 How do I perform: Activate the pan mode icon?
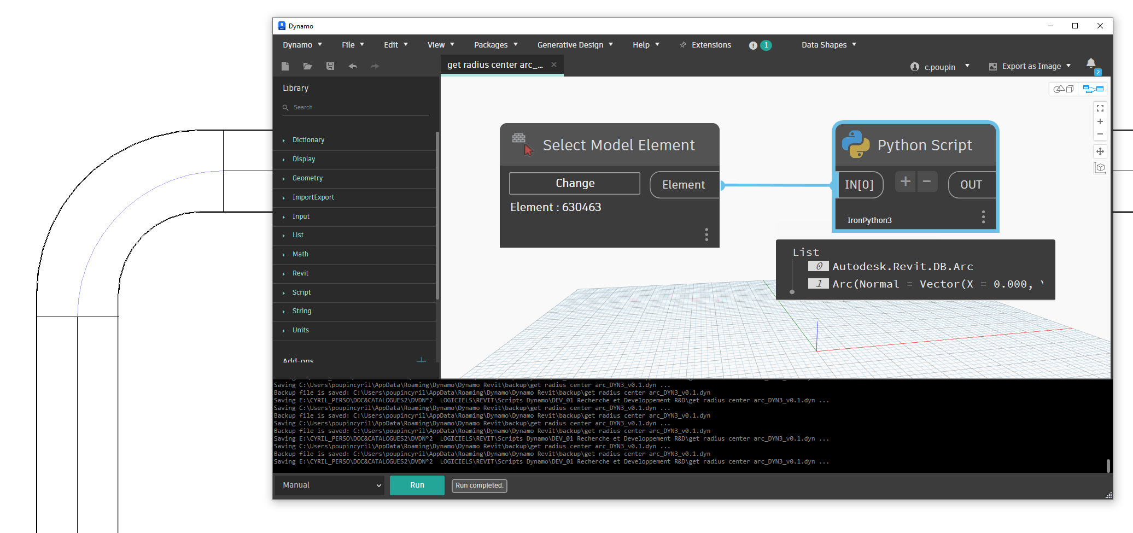tap(1100, 151)
